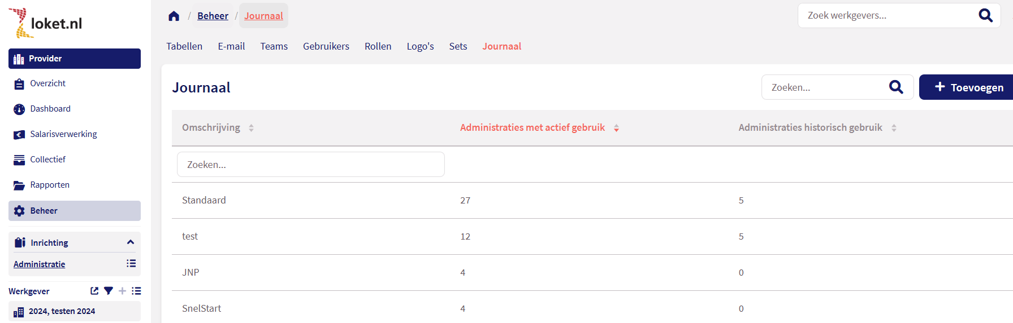
Task: Go to Beheer breadcrumb link
Action: (x=213, y=16)
